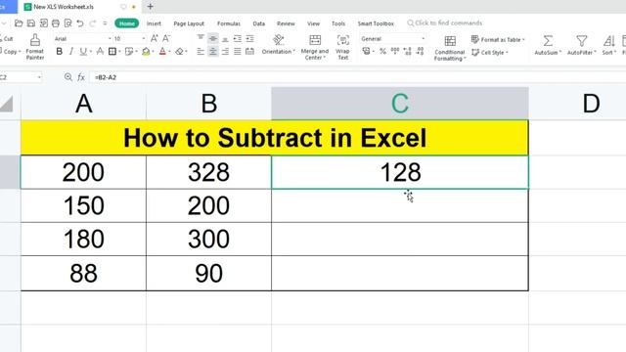The image size is (626, 352).
Task: Click the currency format icon
Action: (366, 51)
